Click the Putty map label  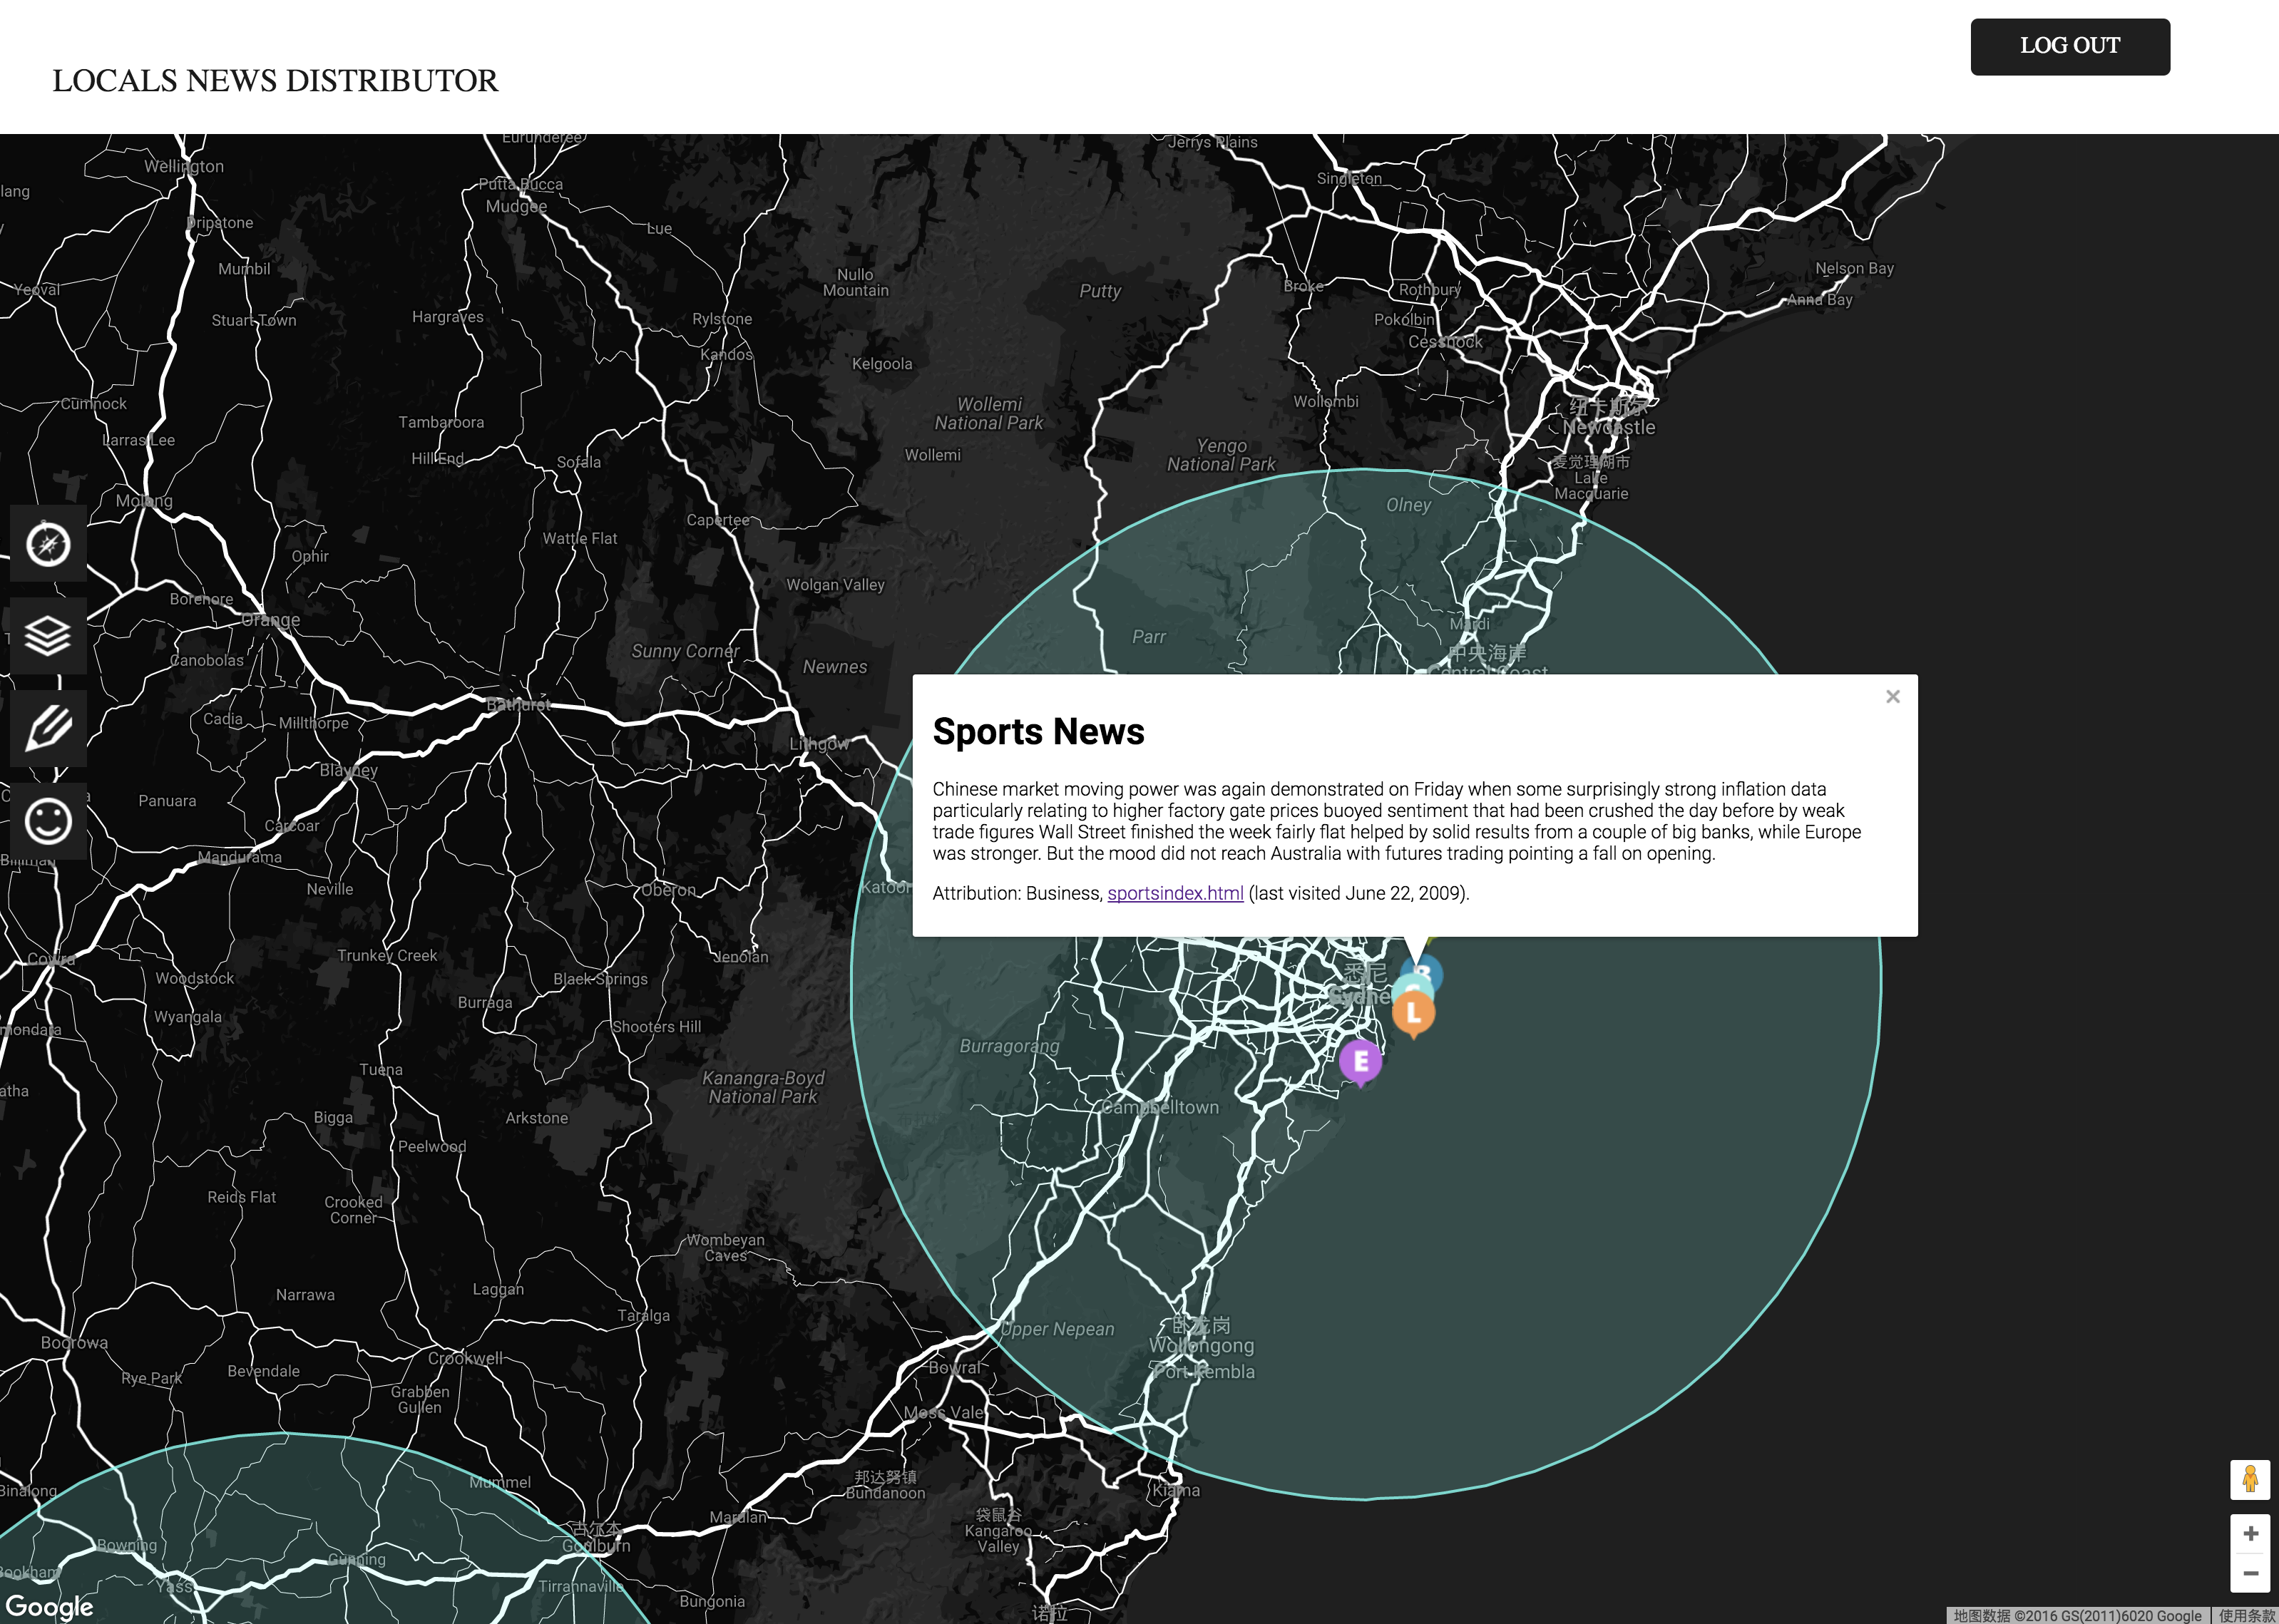point(1100,291)
